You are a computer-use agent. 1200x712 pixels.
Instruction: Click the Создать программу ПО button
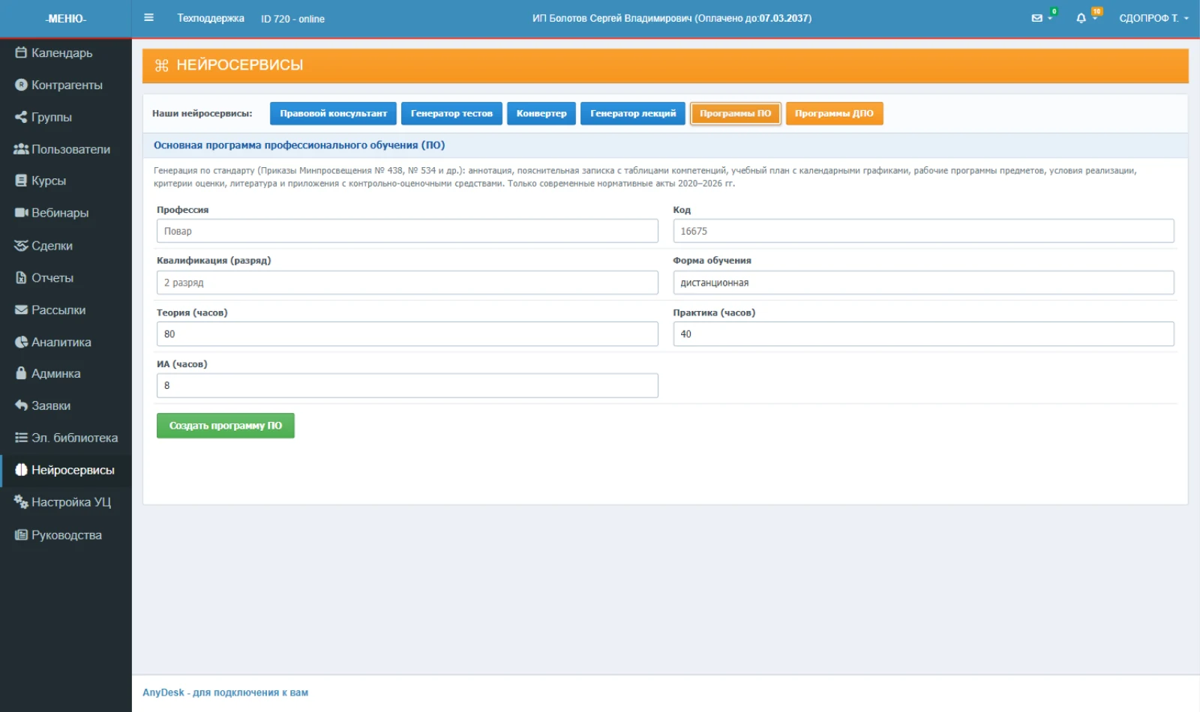click(x=225, y=426)
